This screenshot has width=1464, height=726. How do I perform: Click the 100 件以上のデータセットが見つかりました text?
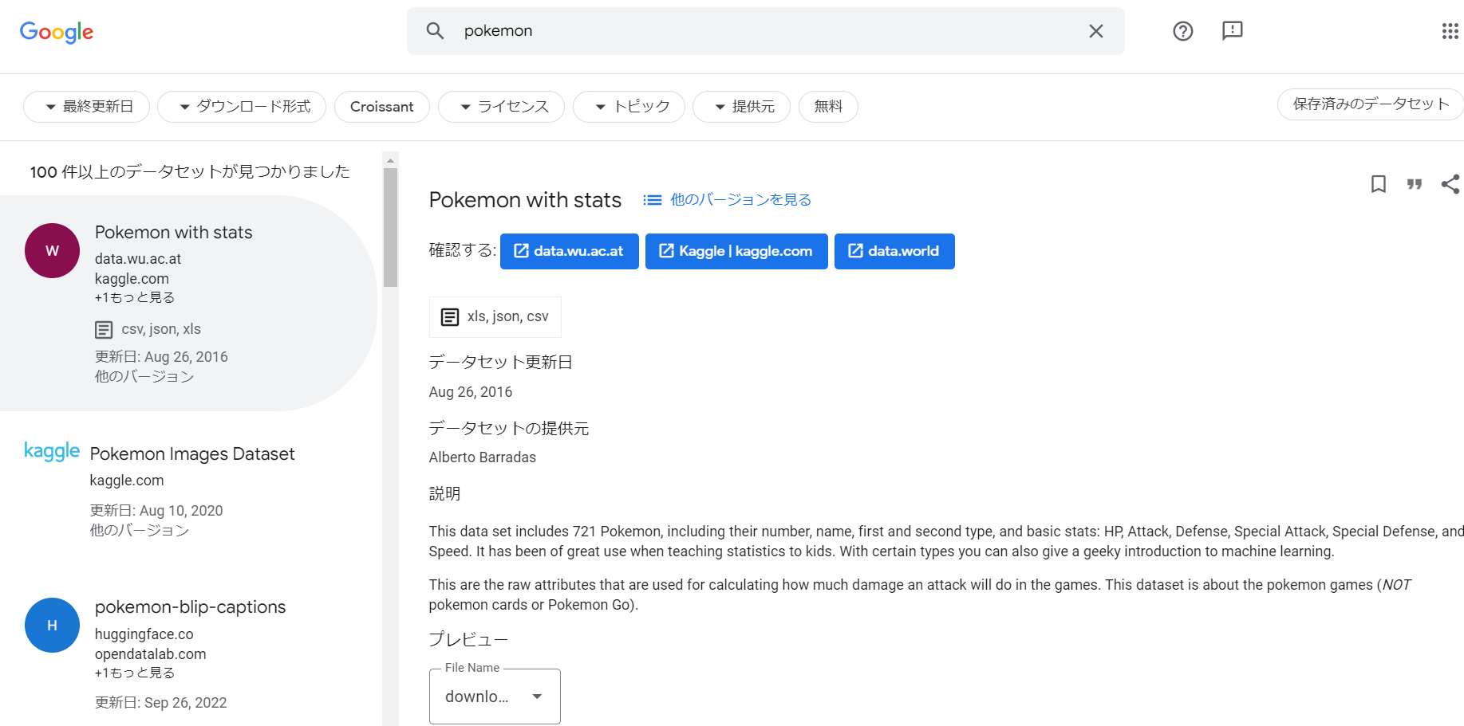(190, 172)
